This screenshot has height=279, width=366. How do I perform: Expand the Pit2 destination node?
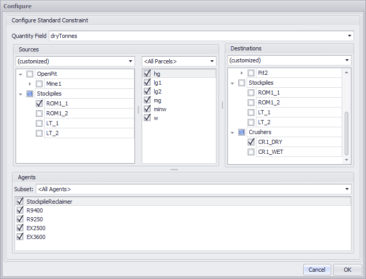pyautogui.click(x=242, y=73)
